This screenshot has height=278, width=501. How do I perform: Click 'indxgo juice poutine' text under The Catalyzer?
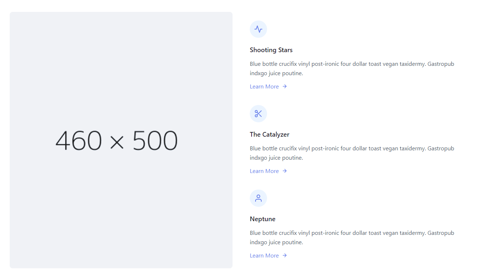tap(276, 158)
